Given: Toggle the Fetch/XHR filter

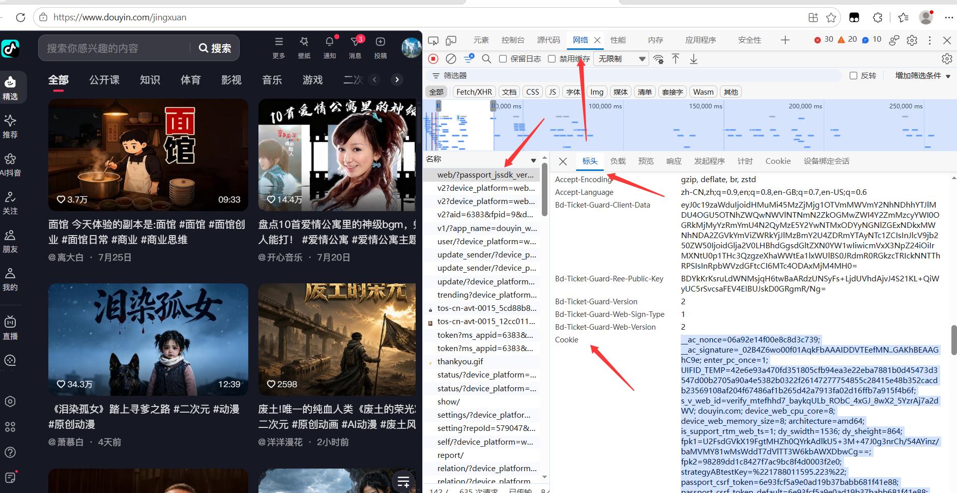Looking at the screenshot, I should [474, 92].
